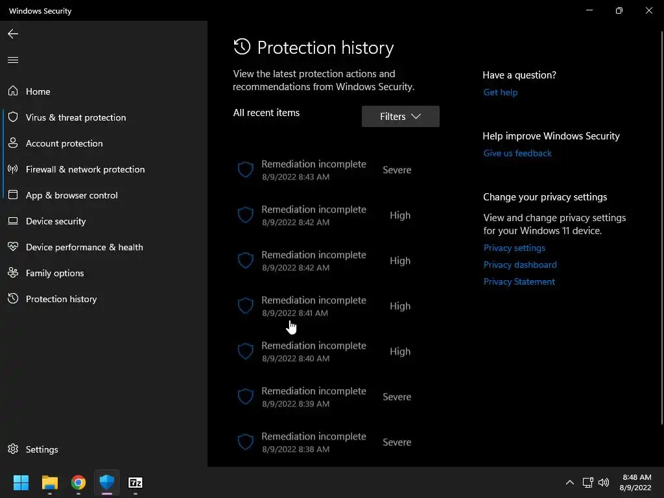Click the Account protection person icon
Viewport: 664px width, 498px height.
tap(13, 143)
